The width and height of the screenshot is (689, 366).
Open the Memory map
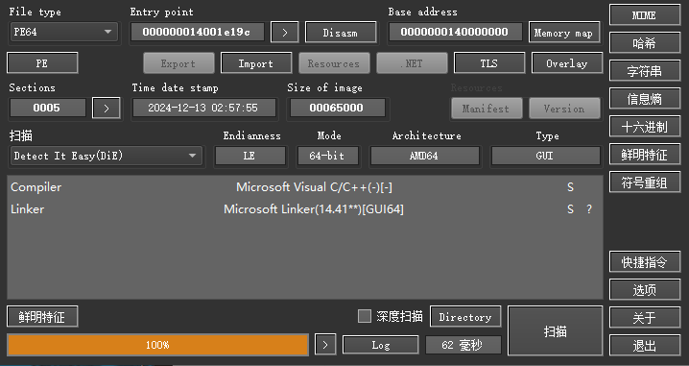pos(564,33)
